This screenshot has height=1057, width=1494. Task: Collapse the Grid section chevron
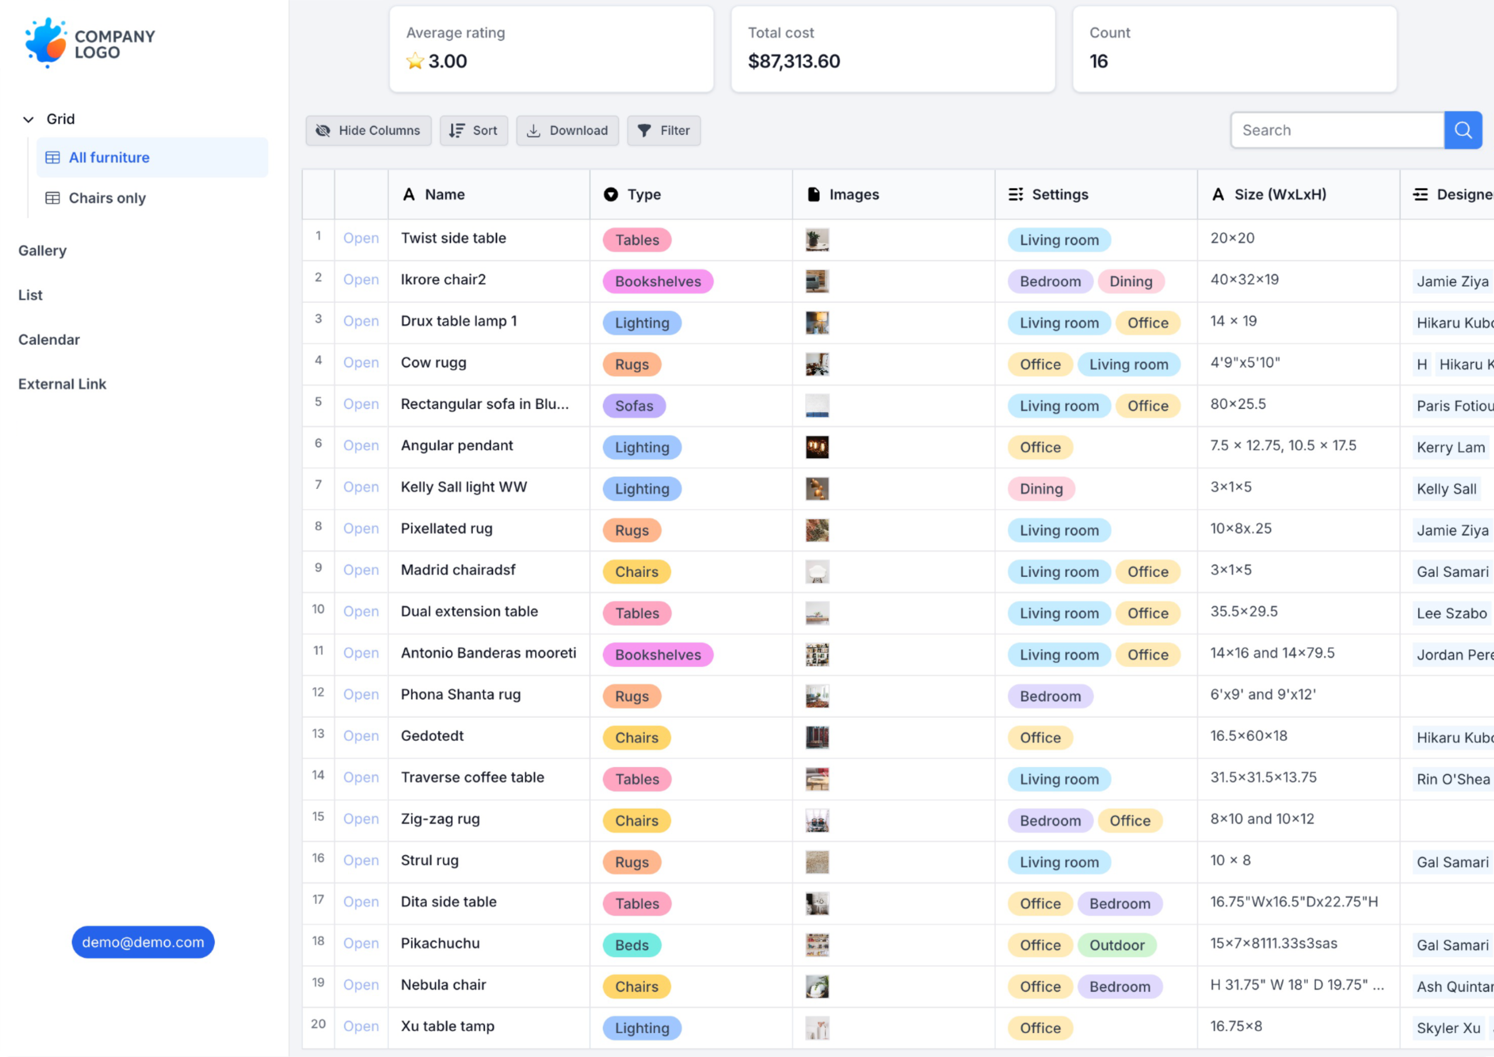click(28, 119)
